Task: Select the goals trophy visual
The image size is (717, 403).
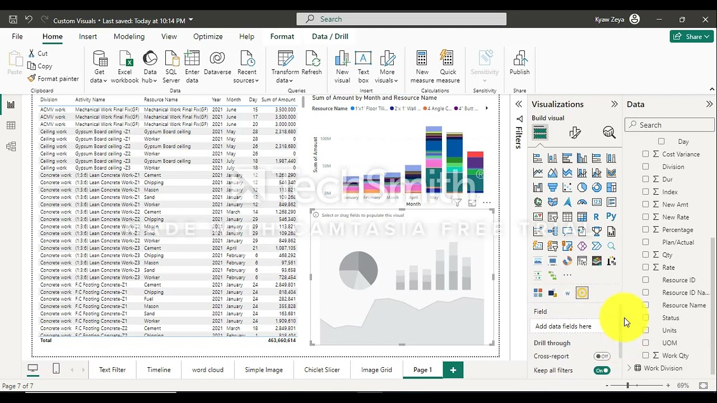Action: coord(597,231)
